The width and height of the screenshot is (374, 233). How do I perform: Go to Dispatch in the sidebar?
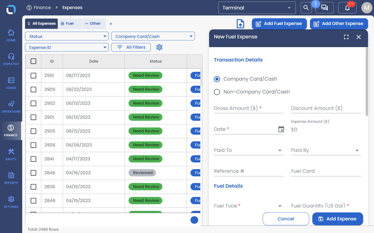(x=11, y=59)
